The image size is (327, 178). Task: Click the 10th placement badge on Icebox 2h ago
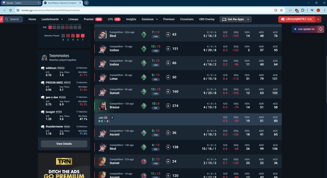pos(155,65)
